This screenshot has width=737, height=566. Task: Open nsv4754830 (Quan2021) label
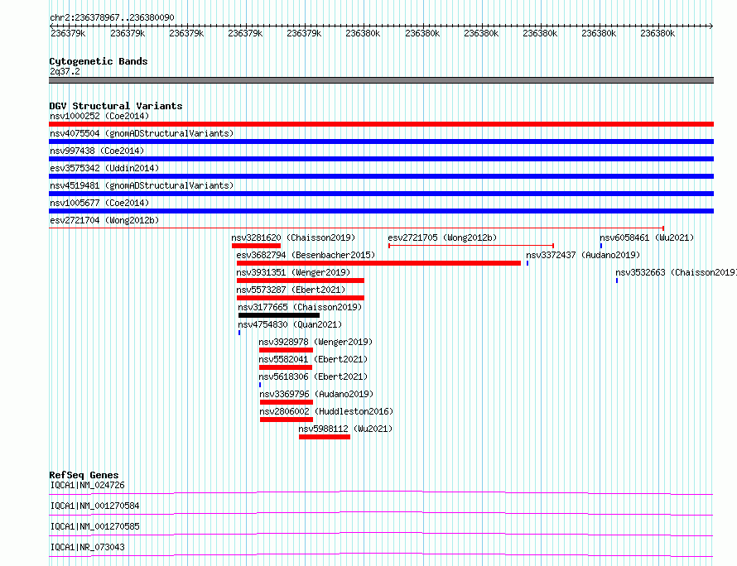(x=290, y=324)
